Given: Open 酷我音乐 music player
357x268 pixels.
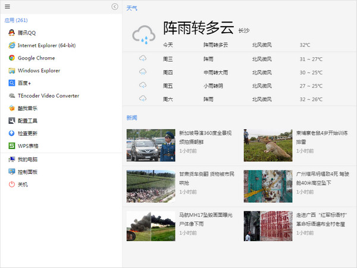Looking at the screenshot, I should coord(27,108).
